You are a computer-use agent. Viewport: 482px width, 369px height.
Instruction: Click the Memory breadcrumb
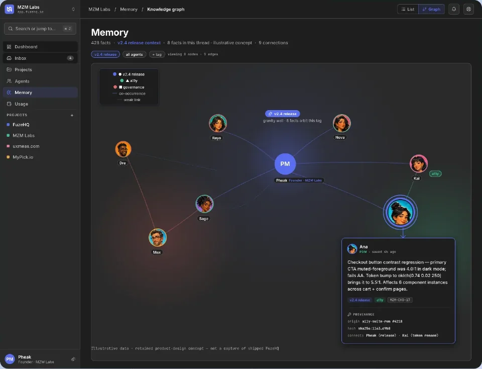(x=129, y=9)
